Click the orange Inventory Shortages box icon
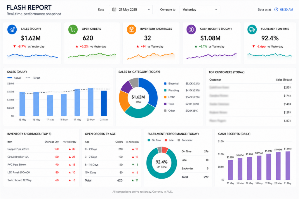This screenshot has width=299, height=199. (132, 29)
